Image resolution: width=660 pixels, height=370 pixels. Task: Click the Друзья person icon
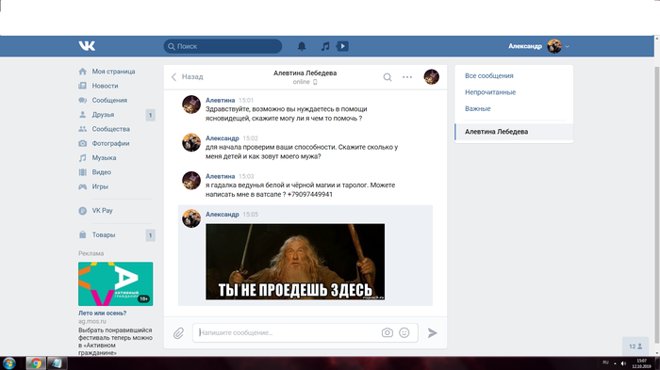(x=83, y=114)
